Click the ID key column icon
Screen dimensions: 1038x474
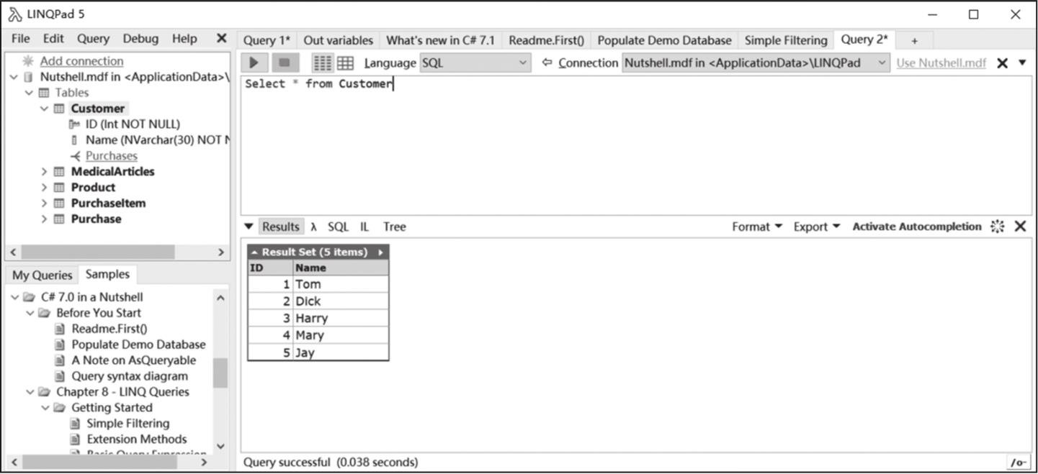74,124
